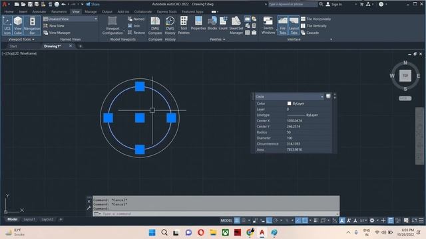Click the workspace switching gear icon
Viewport: 426px width, 239px height.
click(x=372, y=220)
